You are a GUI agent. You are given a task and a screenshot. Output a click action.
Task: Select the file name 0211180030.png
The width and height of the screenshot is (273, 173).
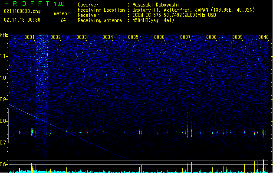coord(22,11)
